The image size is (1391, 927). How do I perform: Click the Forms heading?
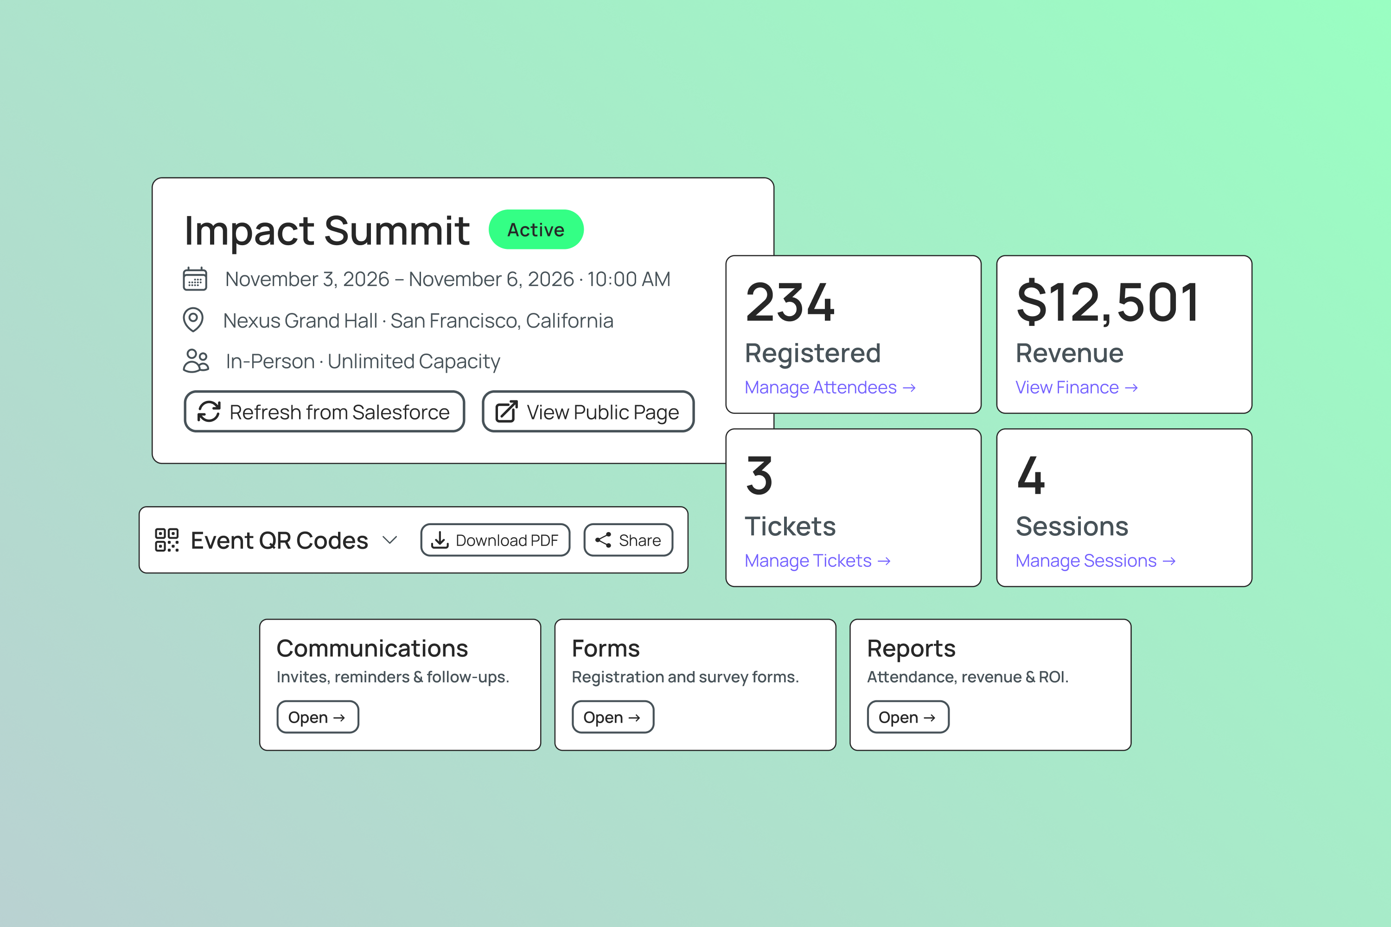pos(606,648)
